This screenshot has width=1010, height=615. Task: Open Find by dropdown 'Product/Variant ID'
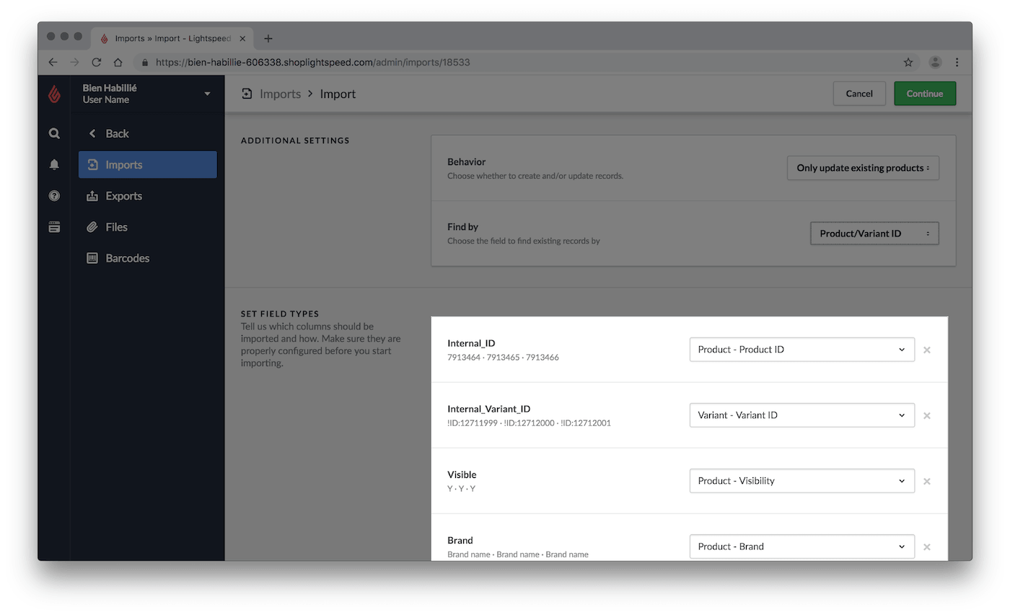pyautogui.click(x=874, y=234)
